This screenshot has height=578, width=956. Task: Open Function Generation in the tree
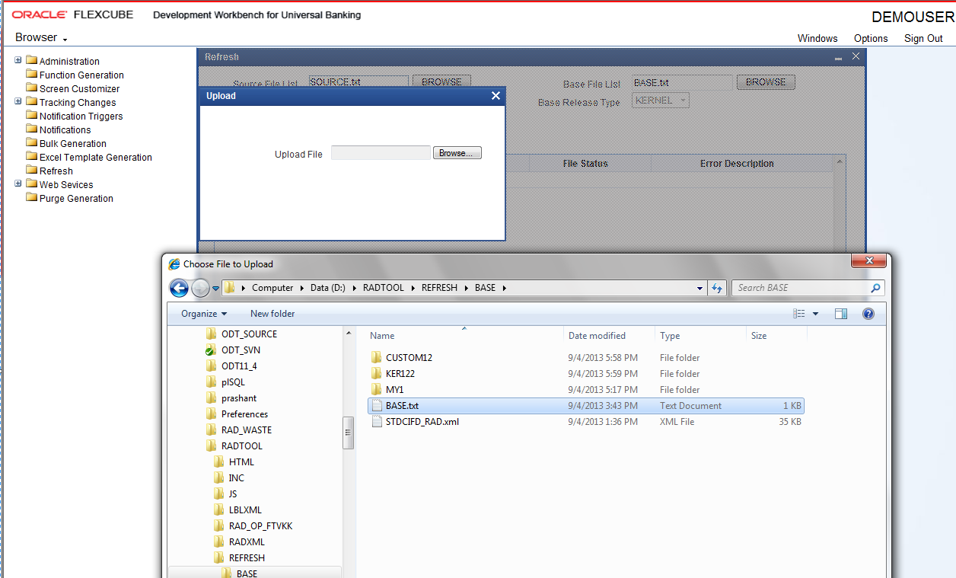[81, 75]
